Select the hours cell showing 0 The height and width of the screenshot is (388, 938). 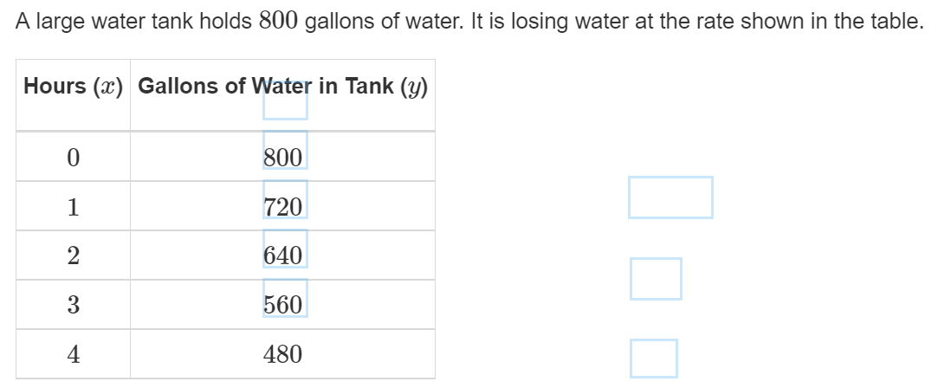pos(74,158)
